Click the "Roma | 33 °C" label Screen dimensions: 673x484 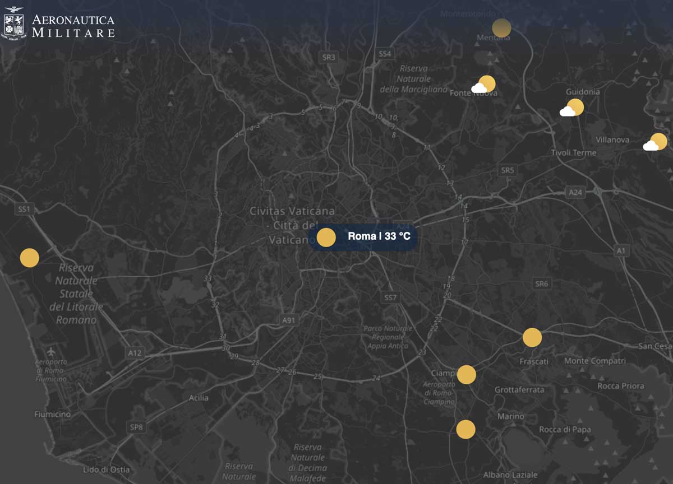[x=379, y=236]
